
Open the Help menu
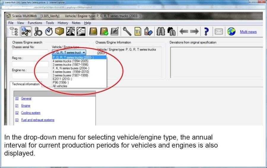pos(88,23)
